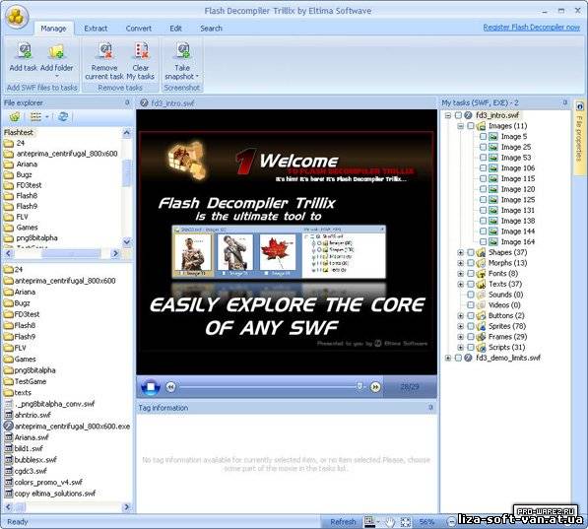Check the Image 164 checkbox
The height and width of the screenshot is (529, 588).
(483, 242)
